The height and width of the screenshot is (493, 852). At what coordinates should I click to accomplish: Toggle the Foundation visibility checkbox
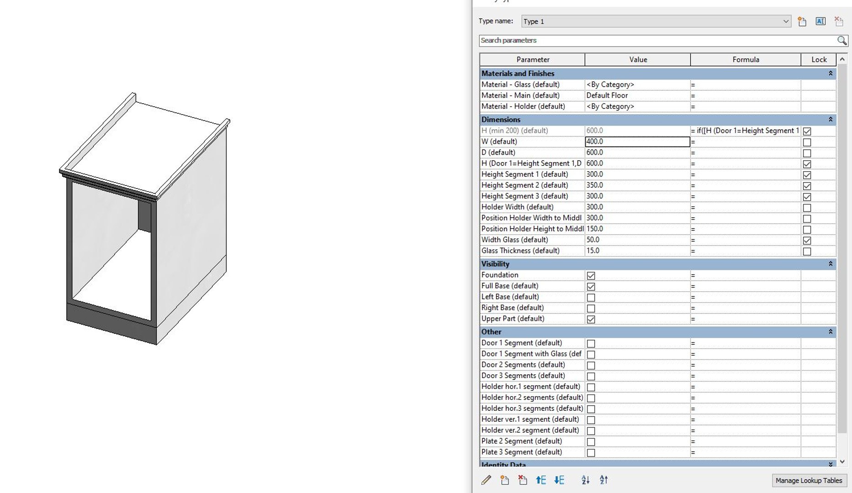(591, 276)
